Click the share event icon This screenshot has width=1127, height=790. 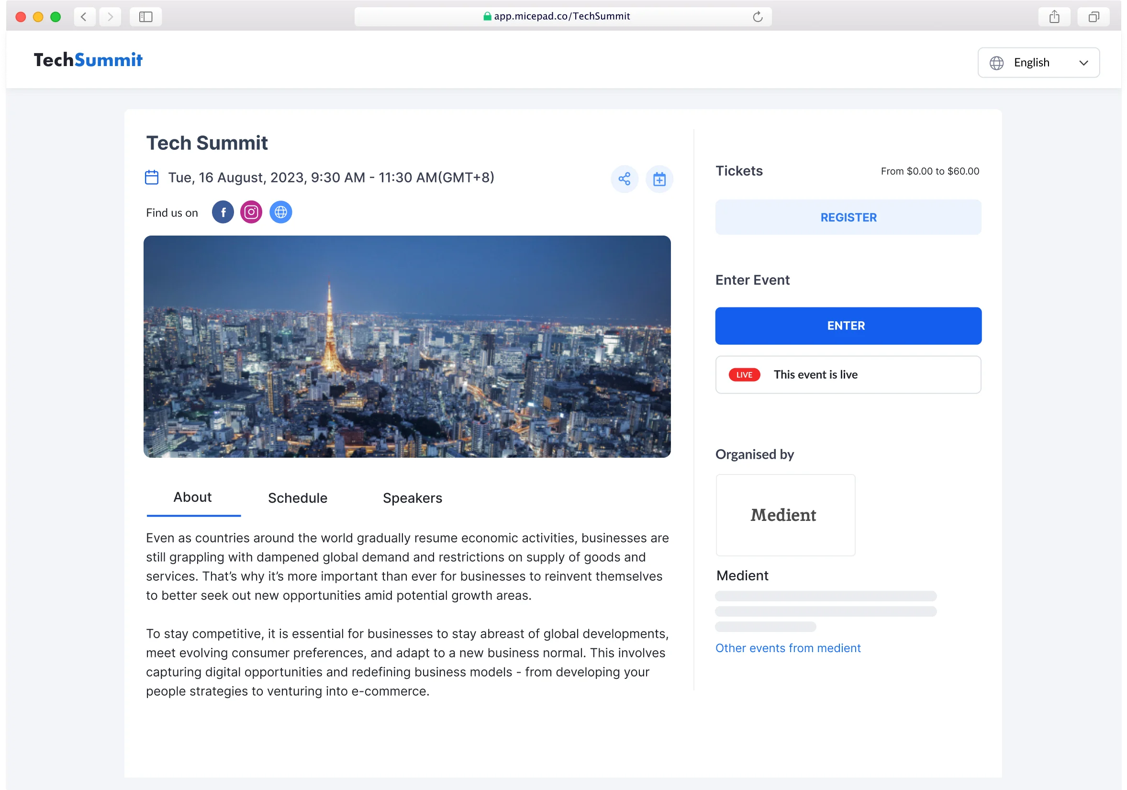624,179
